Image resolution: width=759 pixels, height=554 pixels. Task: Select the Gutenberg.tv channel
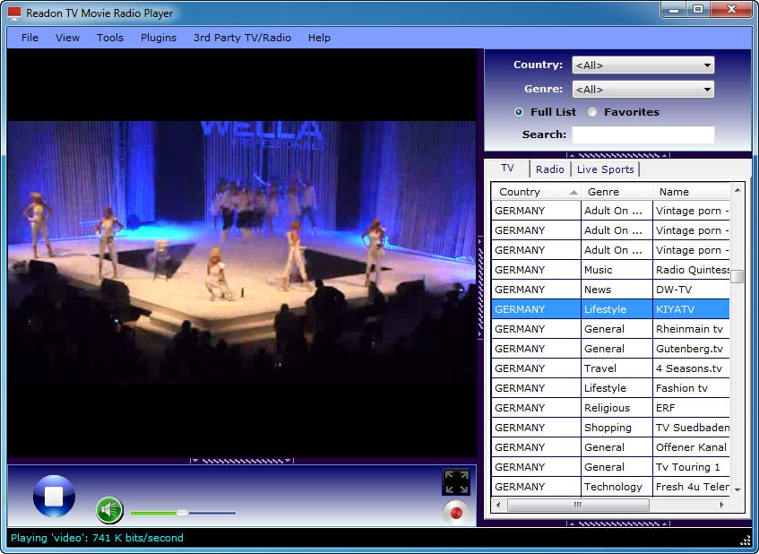610,349
